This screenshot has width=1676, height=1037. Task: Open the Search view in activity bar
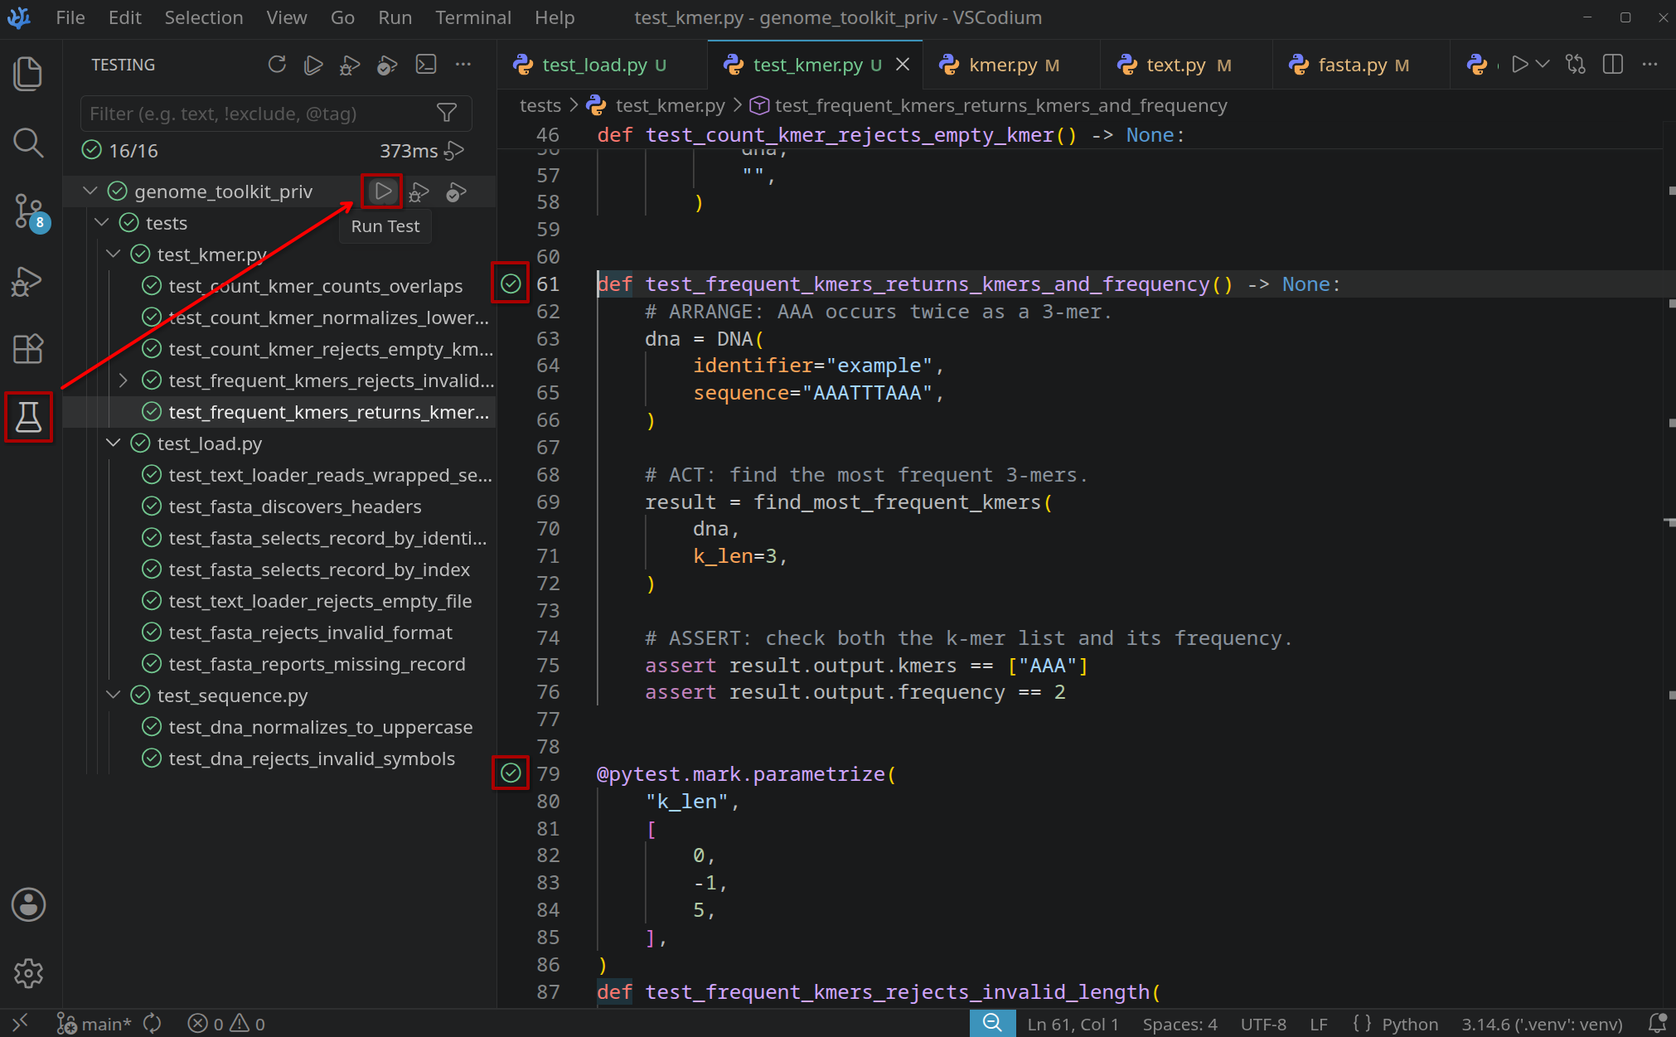pos(28,143)
